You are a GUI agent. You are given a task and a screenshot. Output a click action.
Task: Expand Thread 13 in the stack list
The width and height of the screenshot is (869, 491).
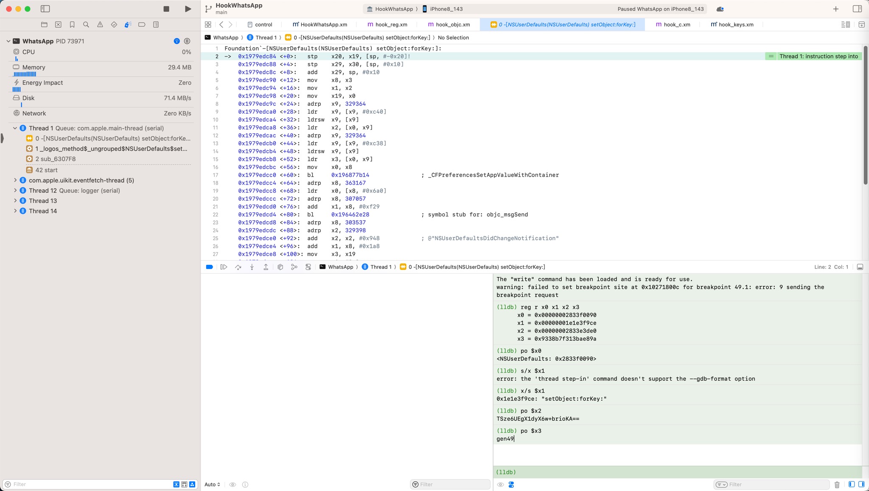(15, 200)
